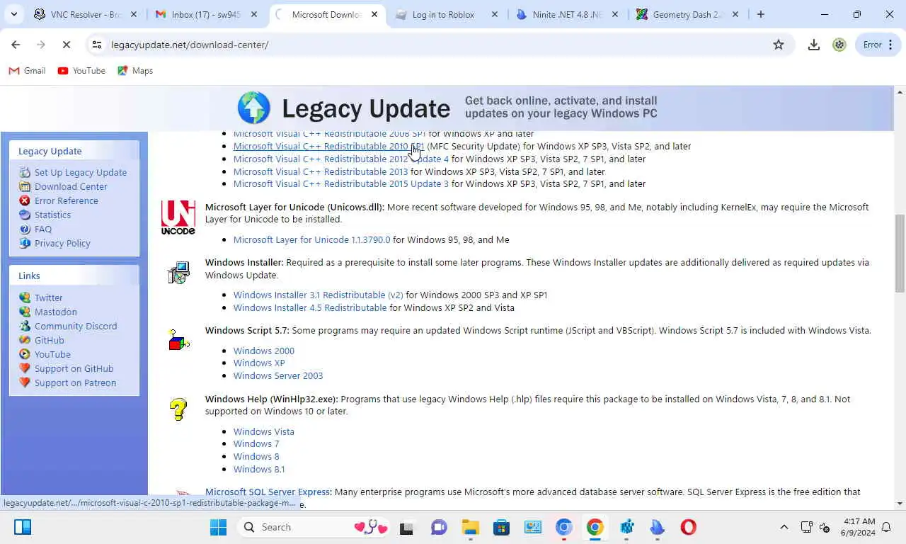Click the heart icon beside Support on Patreon
906x544 pixels.
coord(25,382)
